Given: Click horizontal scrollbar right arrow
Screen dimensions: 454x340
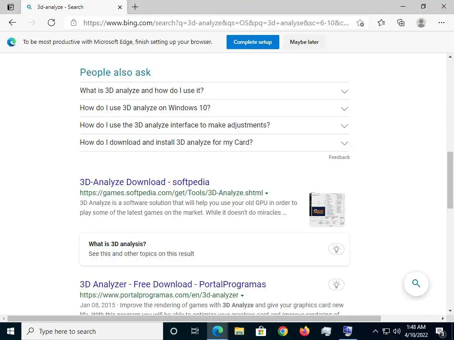Looking at the screenshot, I should (443, 319).
